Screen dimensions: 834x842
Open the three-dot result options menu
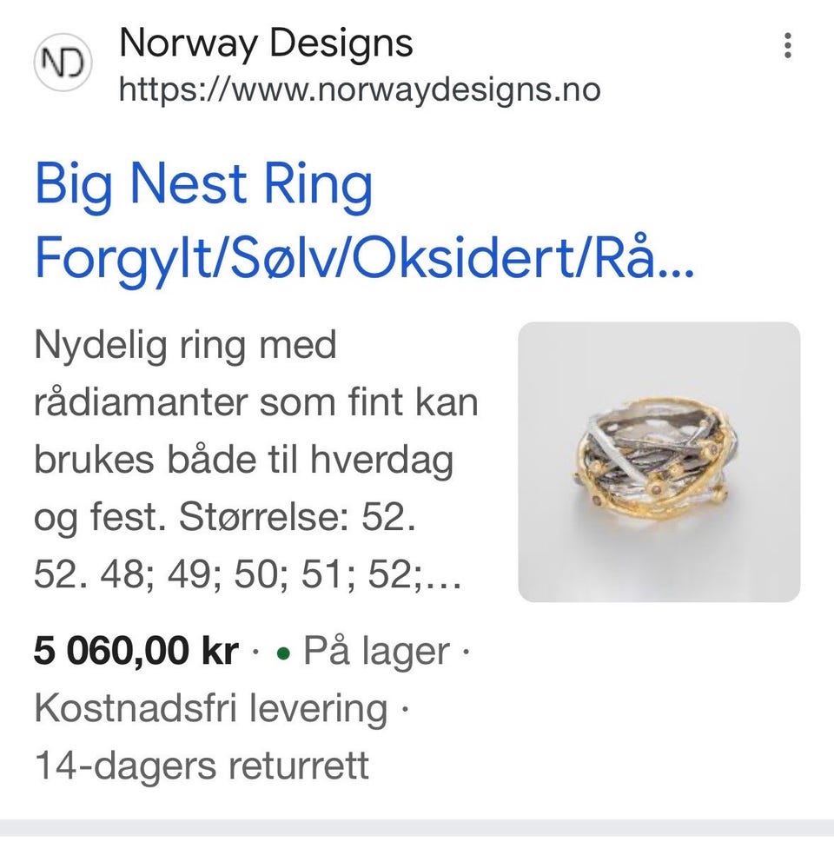787,45
